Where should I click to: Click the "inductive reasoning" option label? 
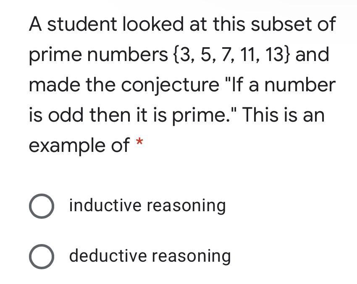point(147,206)
